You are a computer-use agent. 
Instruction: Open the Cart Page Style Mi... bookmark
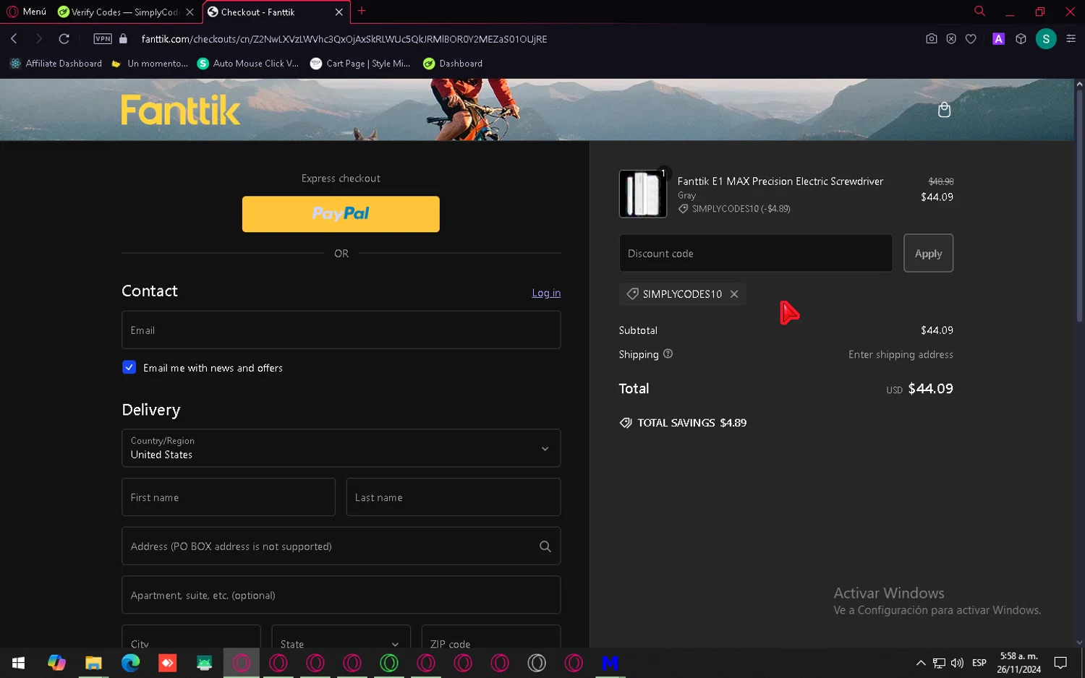tap(360, 64)
